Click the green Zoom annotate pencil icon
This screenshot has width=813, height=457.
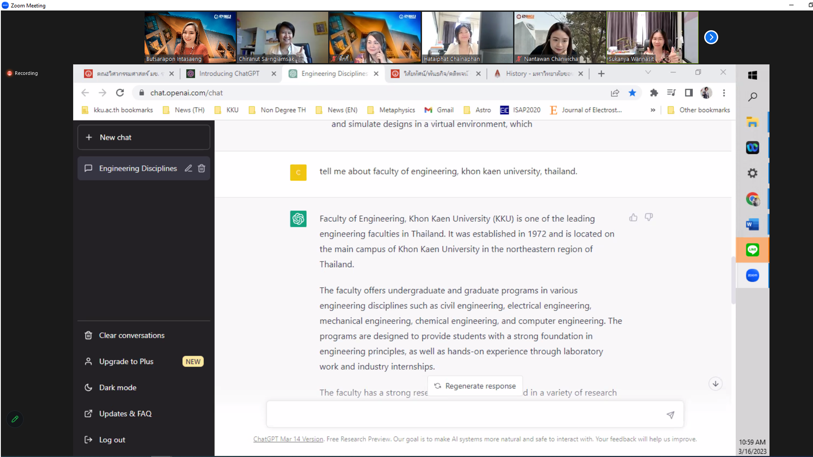coord(15,419)
